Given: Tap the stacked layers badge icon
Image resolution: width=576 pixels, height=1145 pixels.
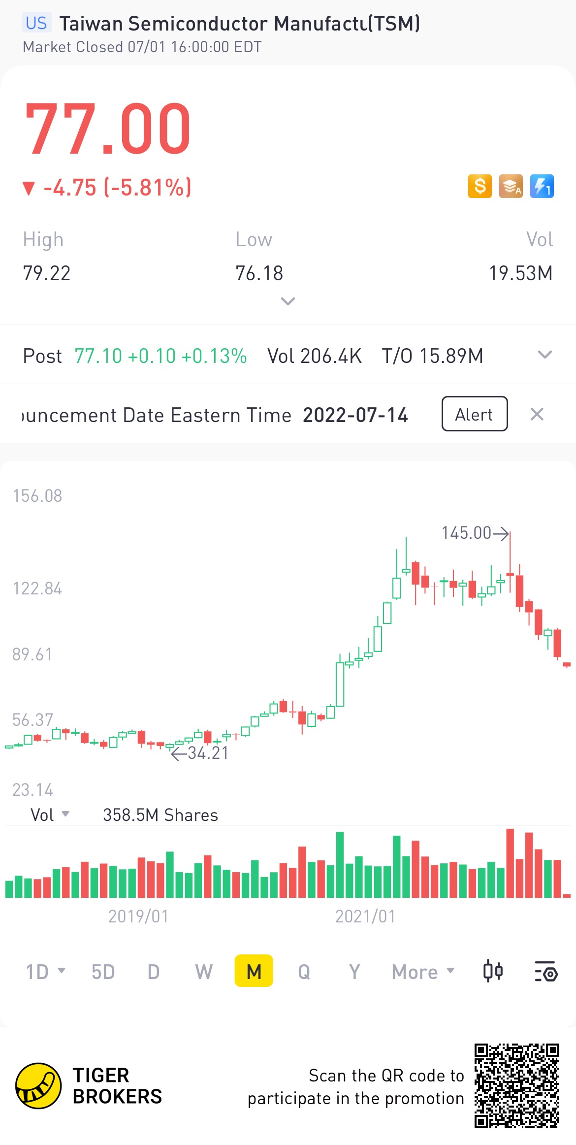Looking at the screenshot, I should 511,187.
